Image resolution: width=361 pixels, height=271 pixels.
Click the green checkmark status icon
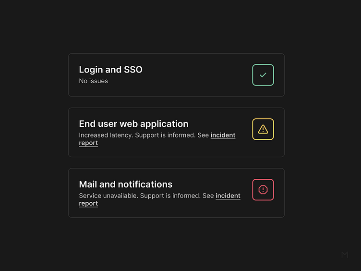tap(263, 75)
